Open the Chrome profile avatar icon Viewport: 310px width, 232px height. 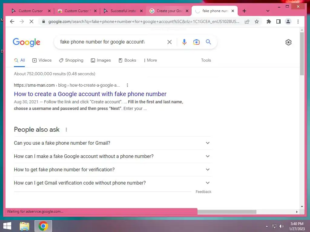click(x=288, y=21)
